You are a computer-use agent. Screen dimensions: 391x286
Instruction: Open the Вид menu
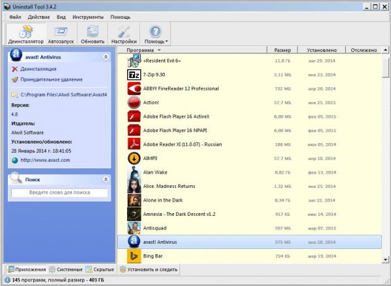61,17
